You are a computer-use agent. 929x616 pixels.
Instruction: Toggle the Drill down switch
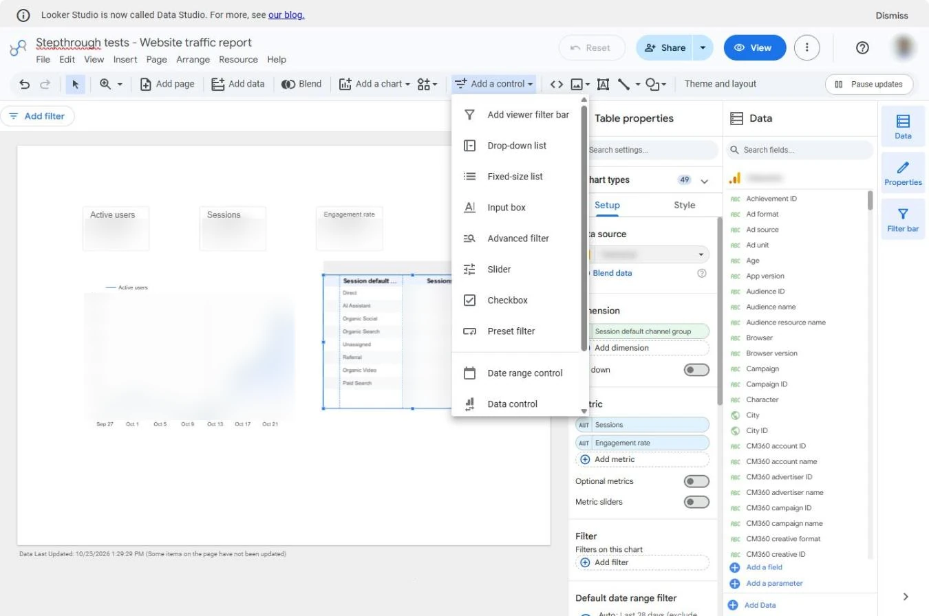pos(696,370)
